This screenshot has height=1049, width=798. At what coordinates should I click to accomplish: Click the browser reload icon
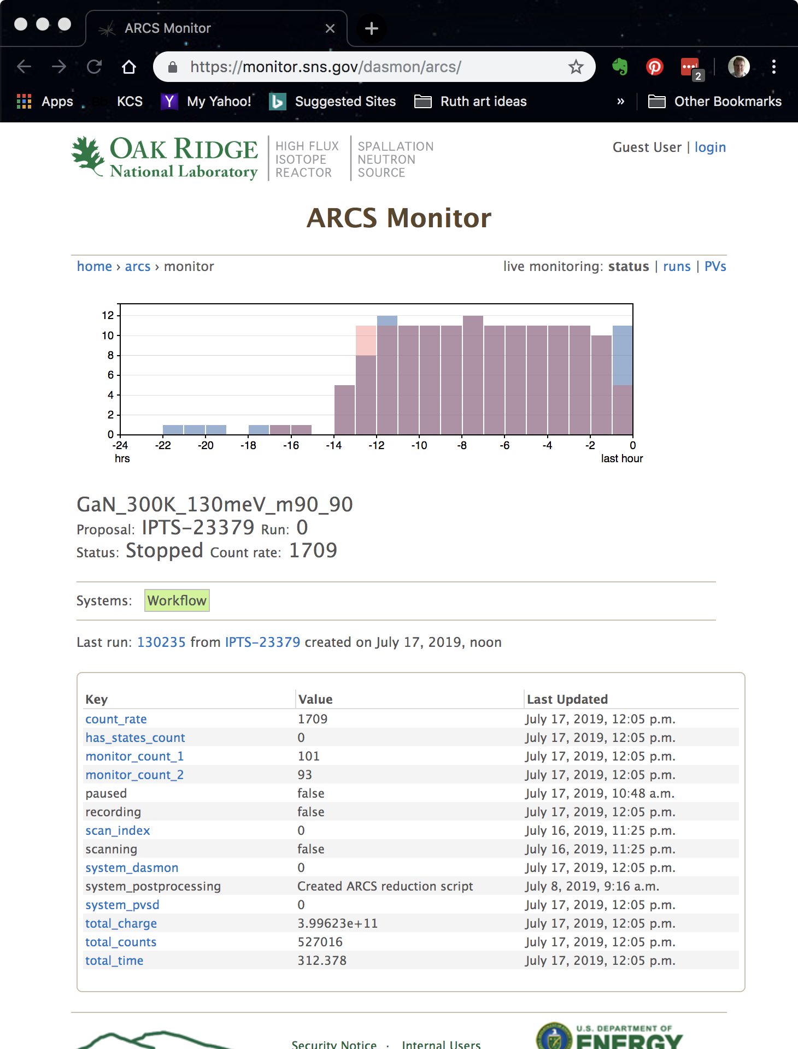(x=95, y=67)
